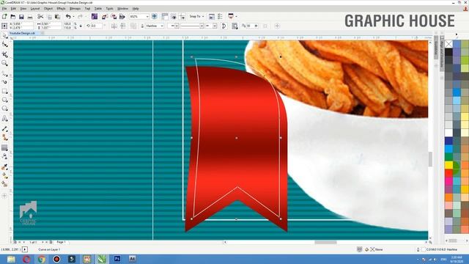469x264 pixels.
Task: Toggle show guidelines icon
Action: coord(182,17)
